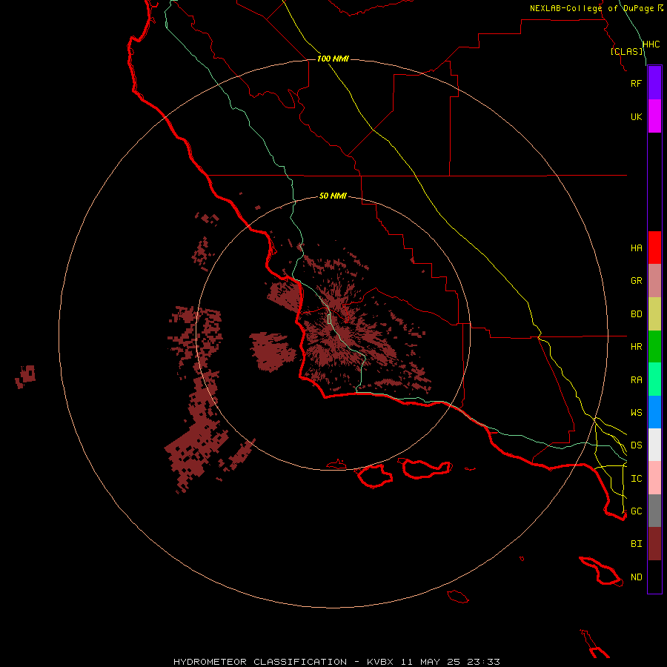The width and height of the screenshot is (667, 667).
Task: Click the 'RA' legend label
Action: [x=637, y=380]
